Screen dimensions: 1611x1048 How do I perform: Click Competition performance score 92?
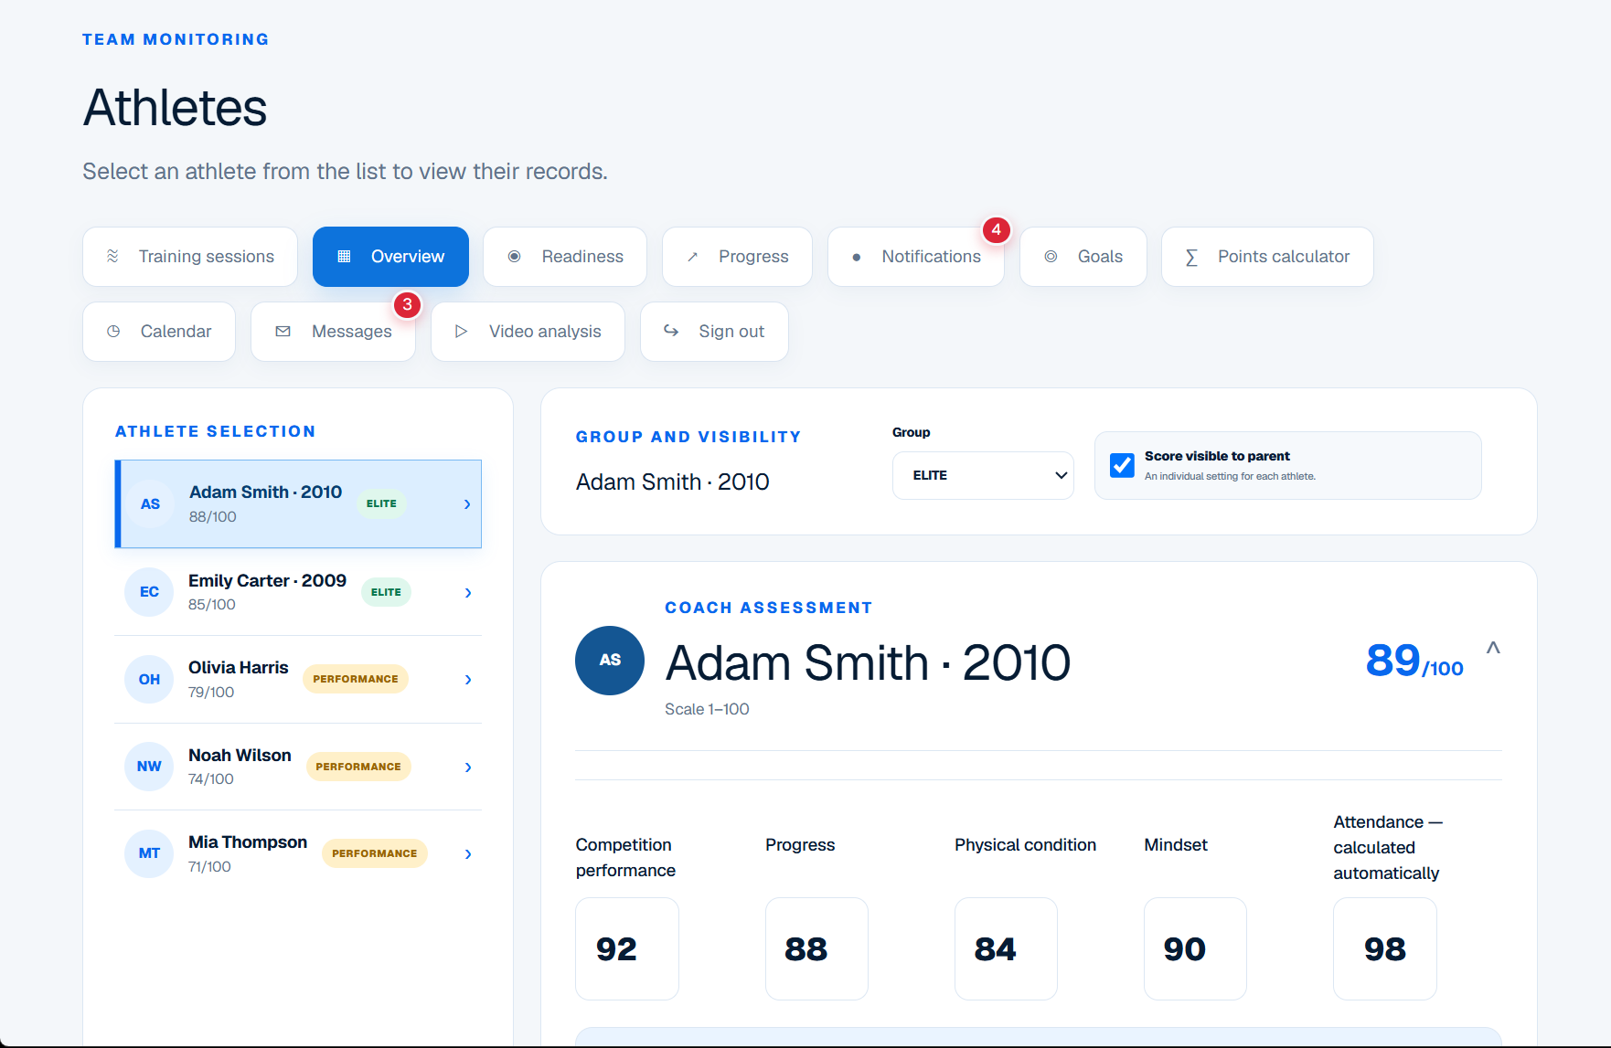[x=627, y=948]
